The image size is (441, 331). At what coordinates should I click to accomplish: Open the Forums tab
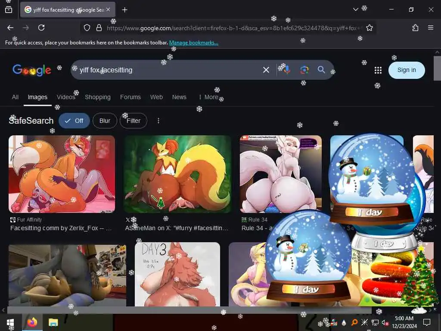[130, 97]
